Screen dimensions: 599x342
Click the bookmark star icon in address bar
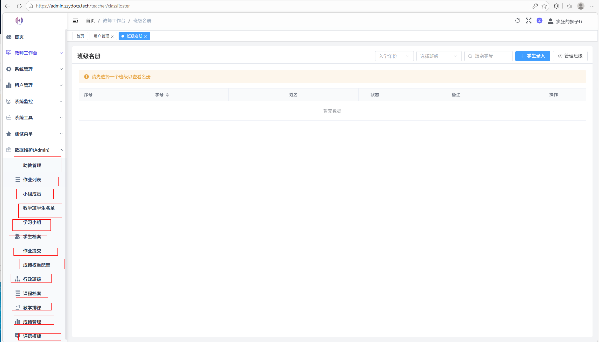(x=544, y=6)
